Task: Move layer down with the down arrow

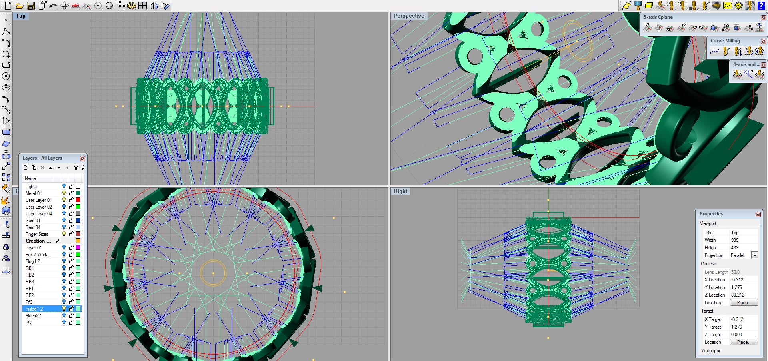Action: pyautogui.click(x=59, y=168)
